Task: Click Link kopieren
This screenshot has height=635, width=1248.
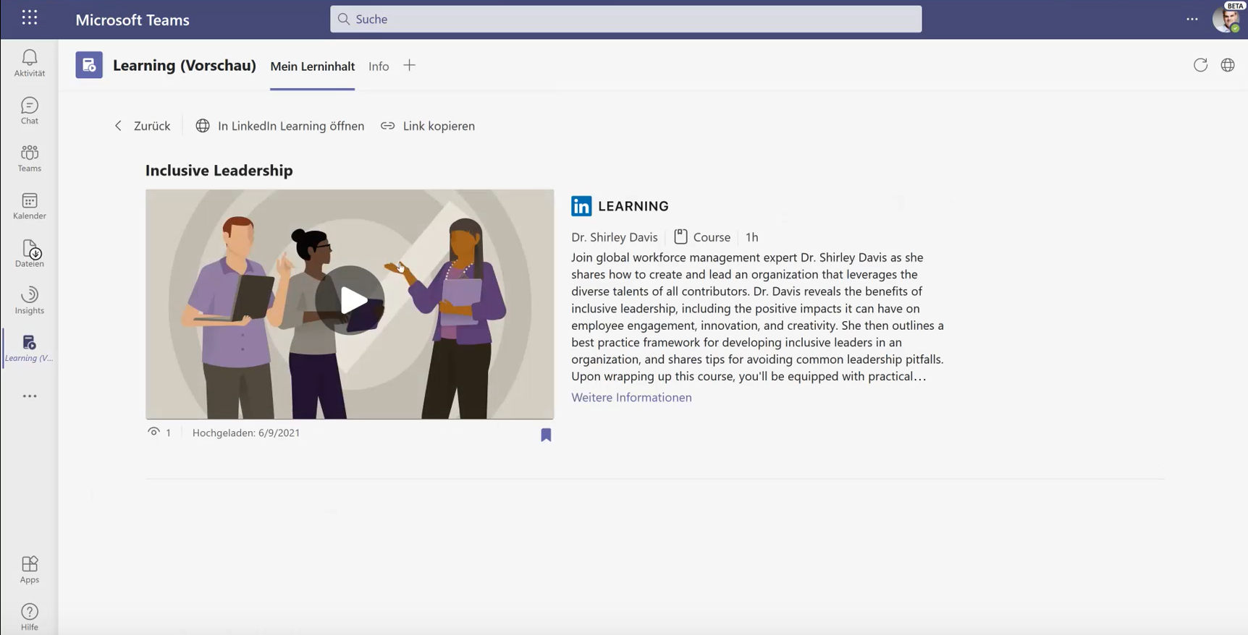Action: pyautogui.click(x=428, y=126)
